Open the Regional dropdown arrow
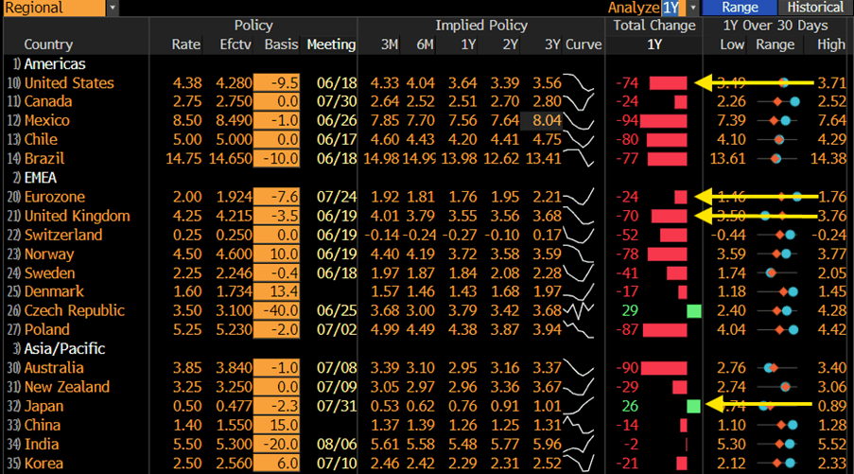Screen dimensions: 854x474 113,8
